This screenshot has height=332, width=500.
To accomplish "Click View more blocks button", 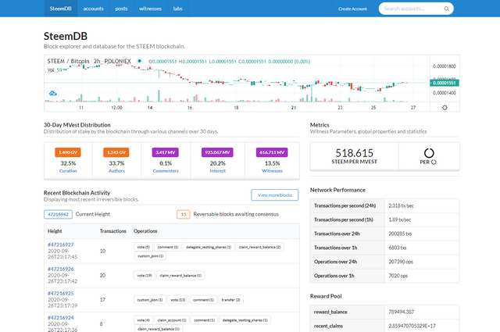I will [x=274, y=195].
